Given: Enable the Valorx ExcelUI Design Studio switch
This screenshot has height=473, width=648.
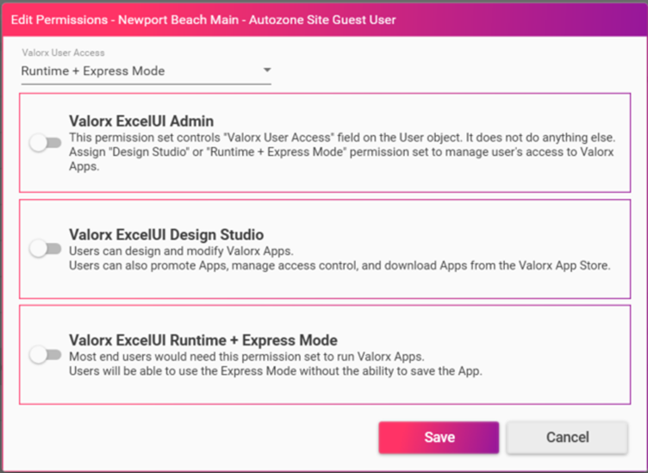Looking at the screenshot, I should tap(45, 249).
